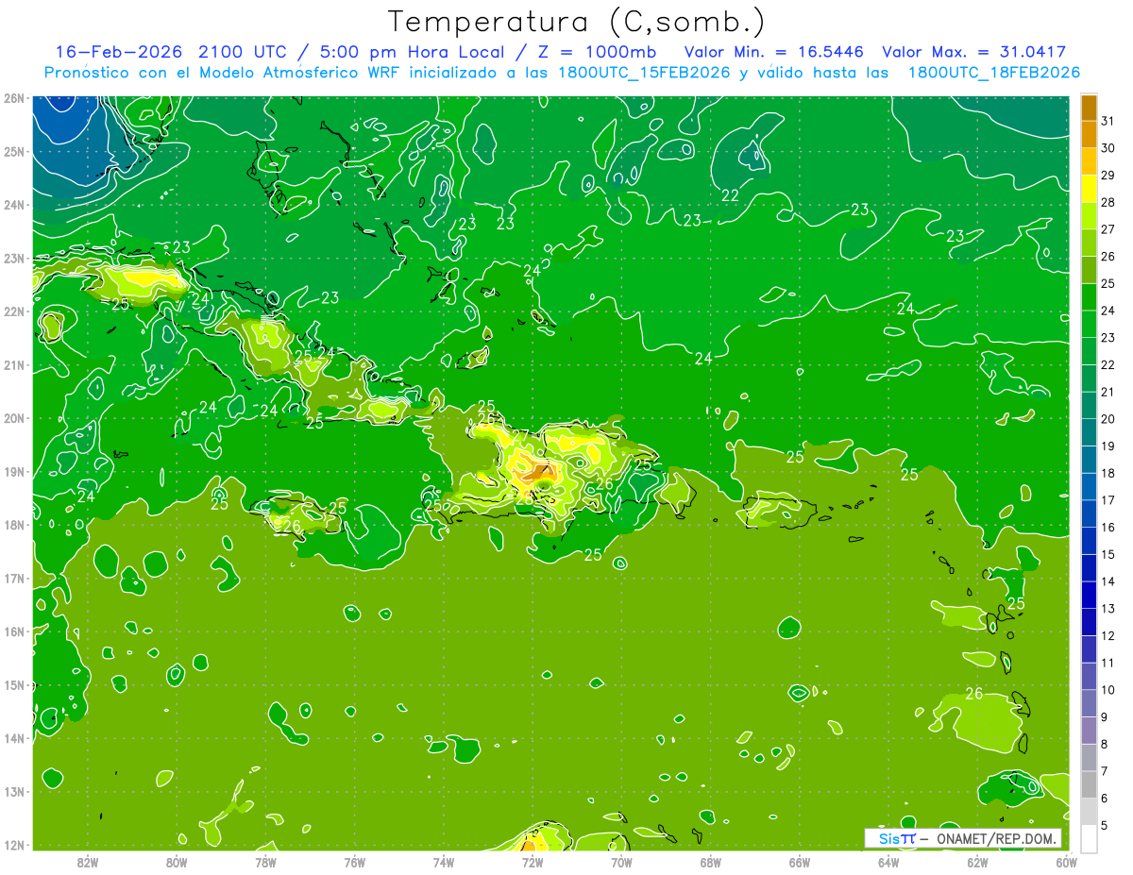Click the 80W longitude label
The height and width of the screenshot is (875, 1133).
click(x=176, y=861)
